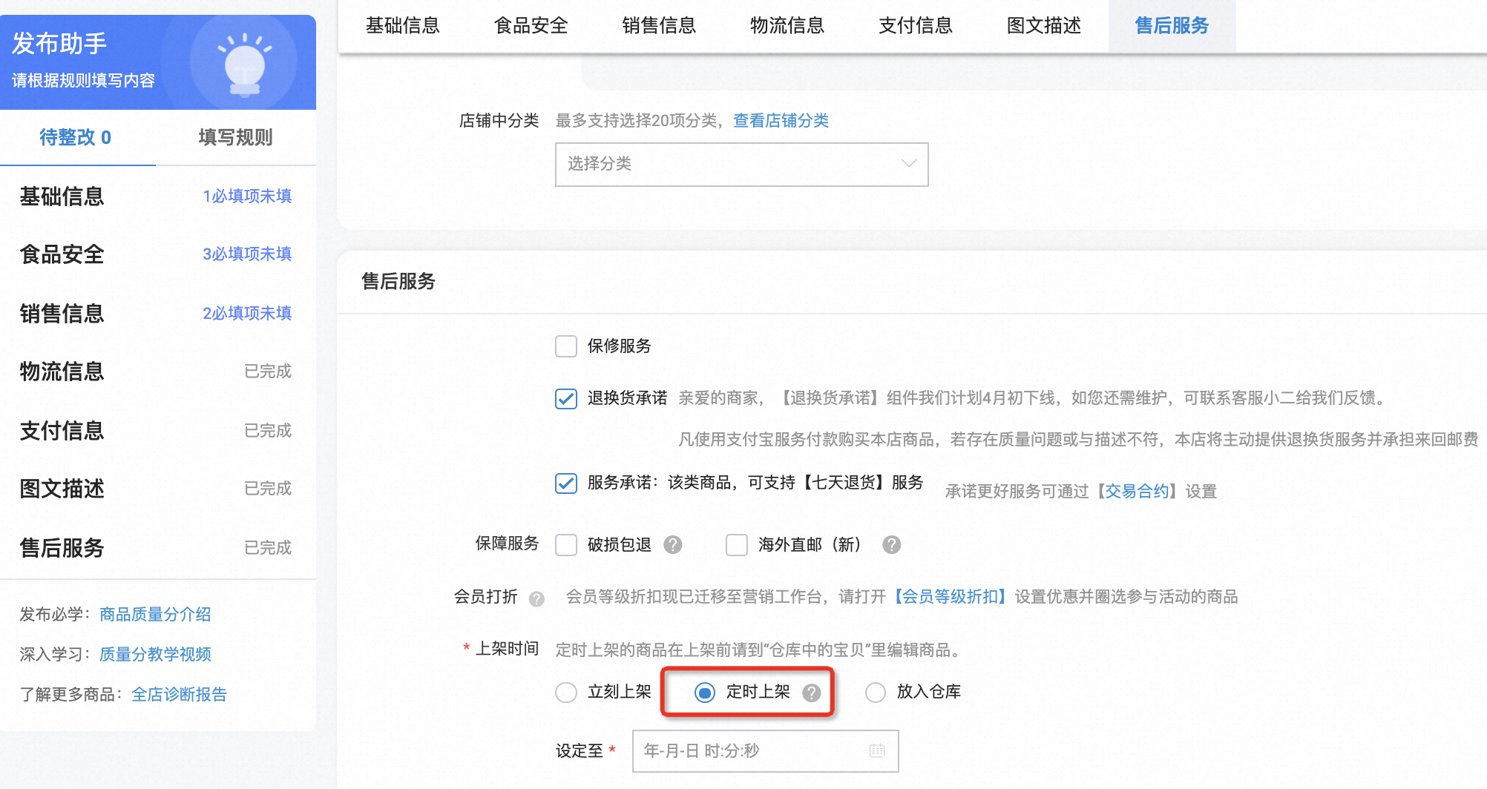Switch to the 图文描述 top tab
Screen dimensions: 1487x789
coord(1044,26)
